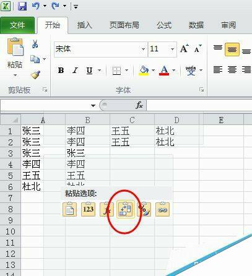Image resolution: width=252 pixels, height=276 pixels.
Task: Open the underline style dropdown arrow
Action: click(x=99, y=71)
